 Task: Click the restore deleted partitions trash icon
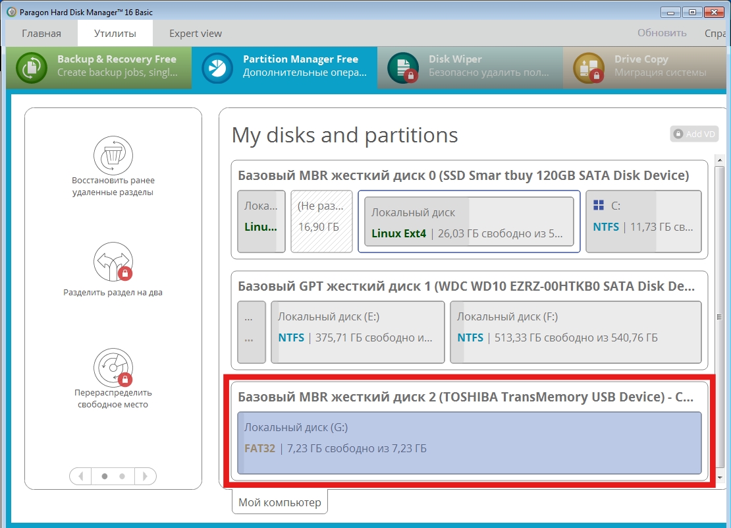(x=113, y=155)
